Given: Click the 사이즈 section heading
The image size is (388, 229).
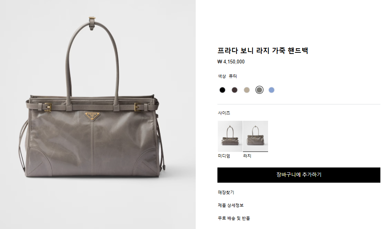Looking at the screenshot, I should tap(224, 113).
